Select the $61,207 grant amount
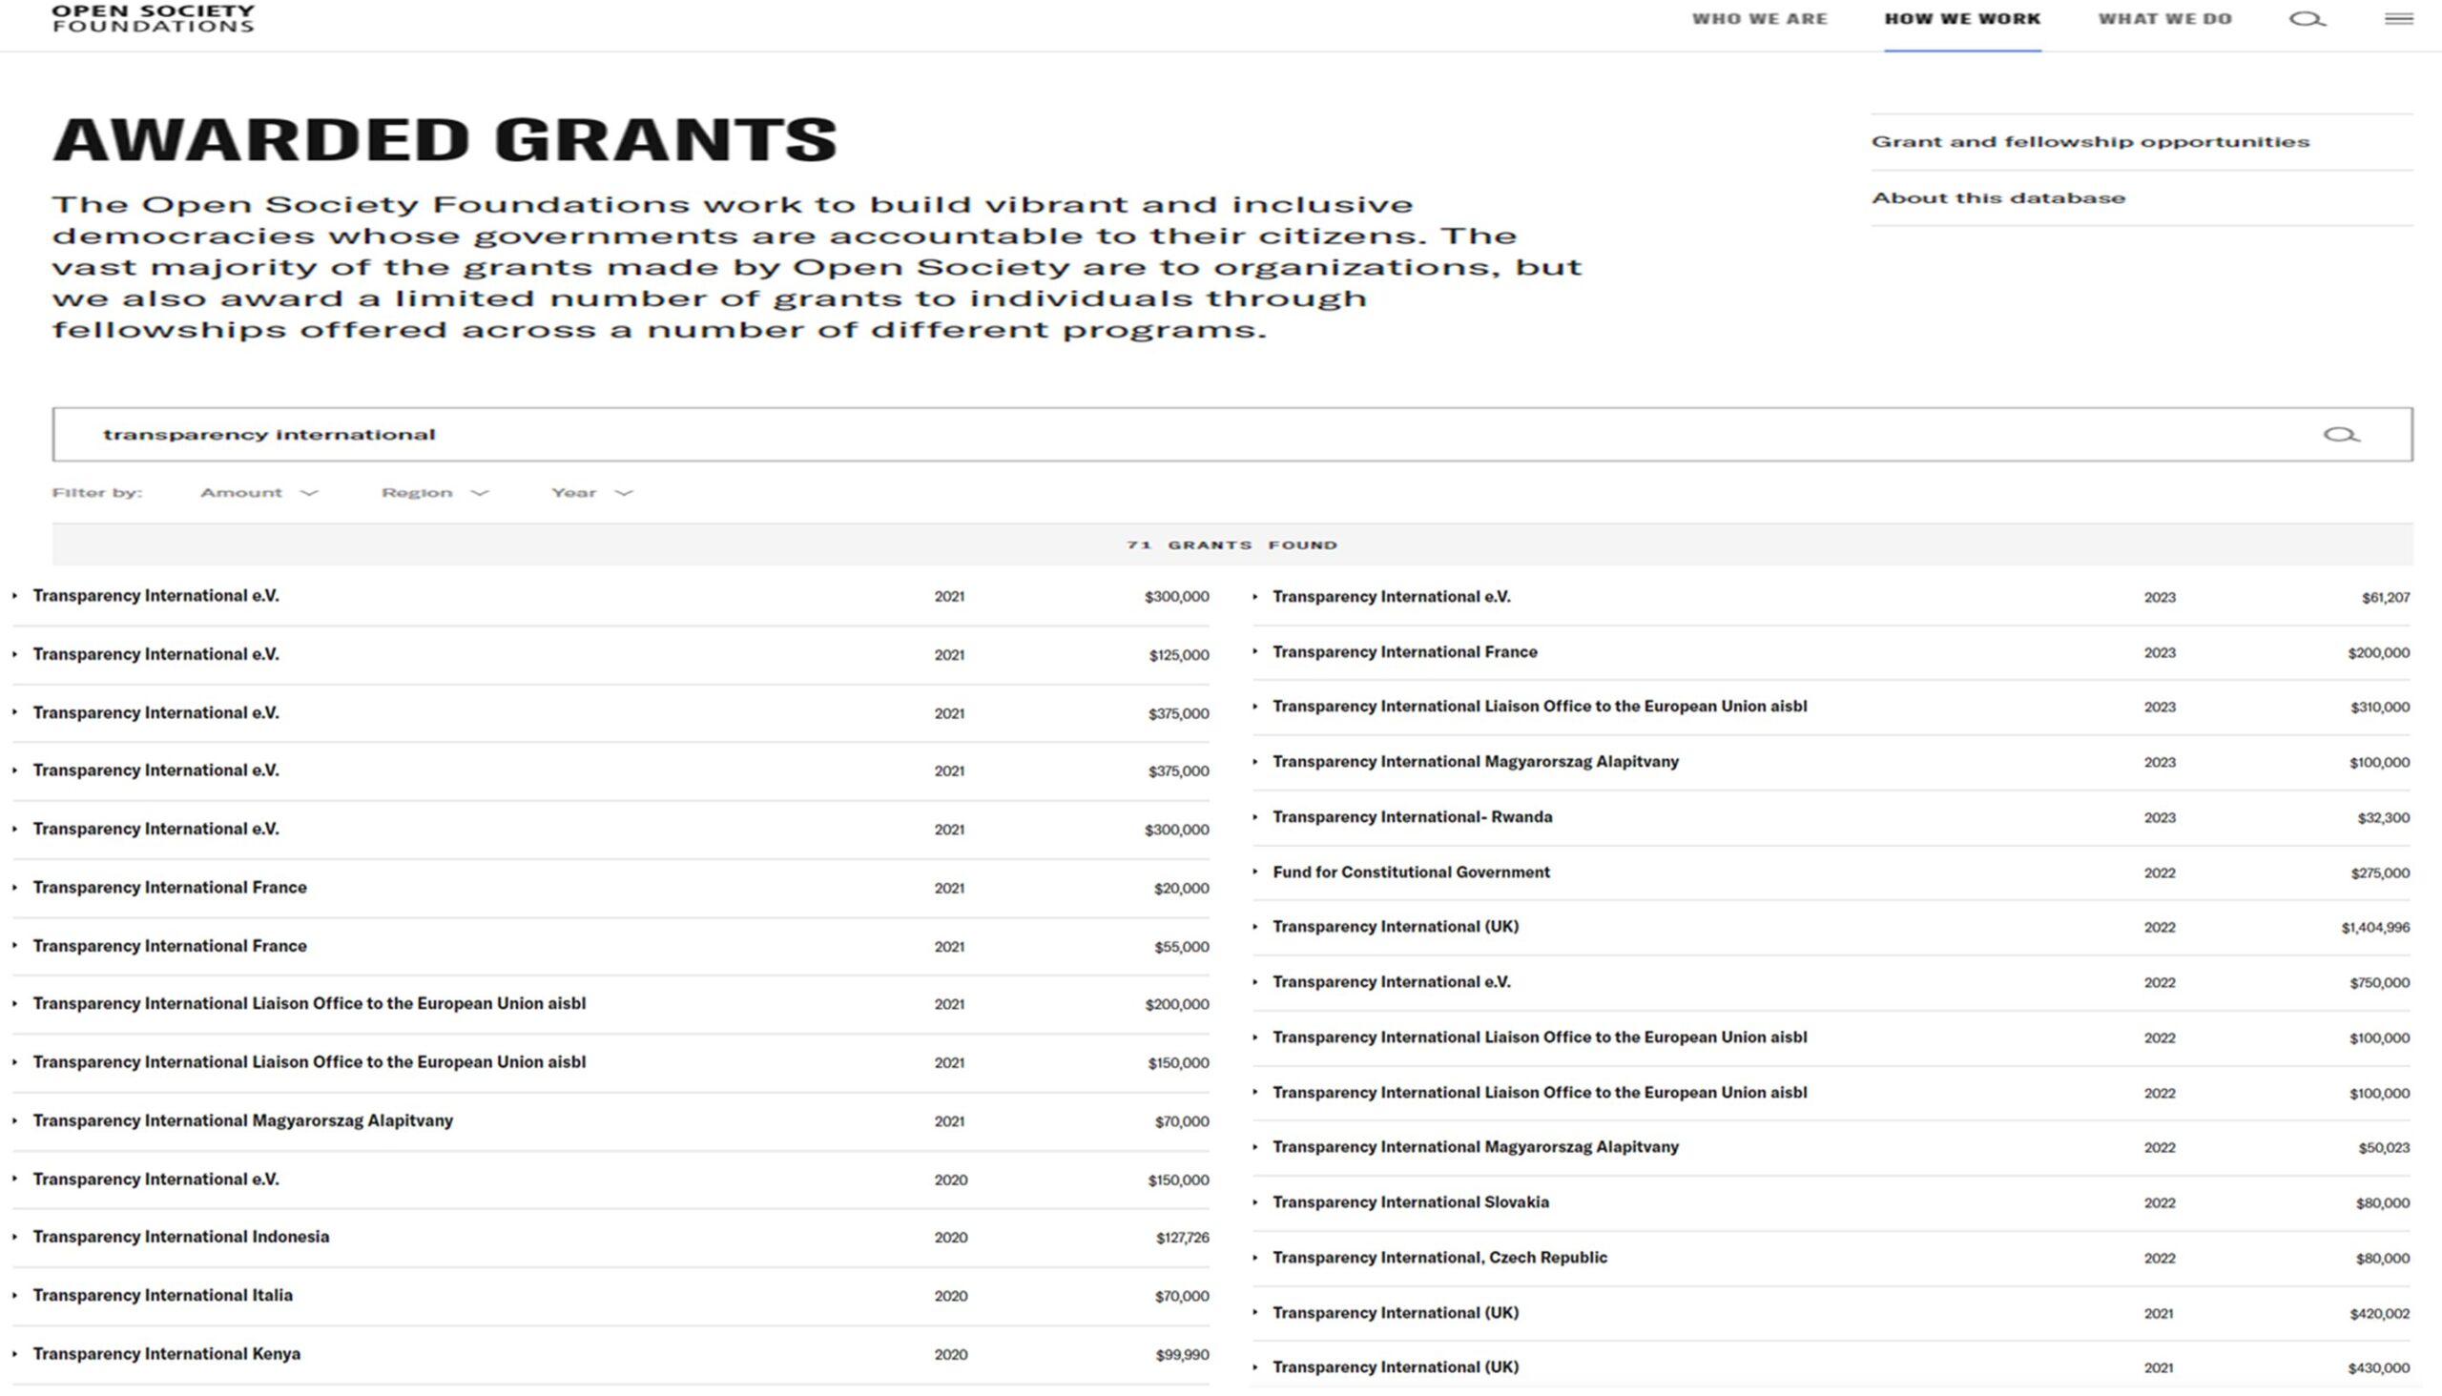 (x=2386, y=597)
